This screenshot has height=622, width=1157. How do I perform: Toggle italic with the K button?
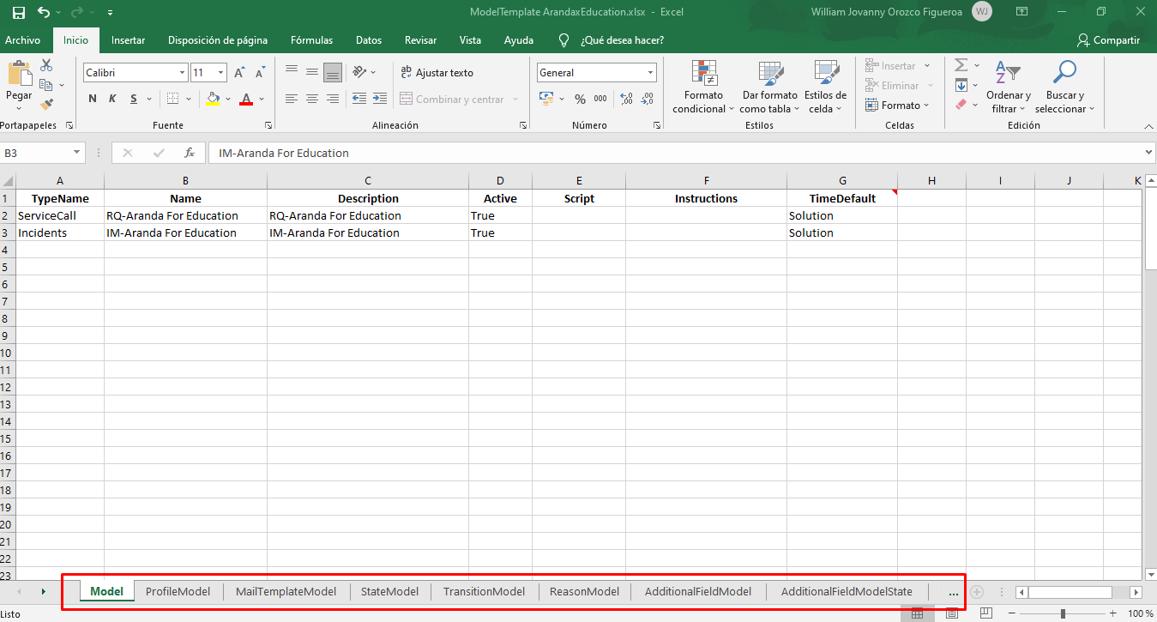pyautogui.click(x=112, y=99)
